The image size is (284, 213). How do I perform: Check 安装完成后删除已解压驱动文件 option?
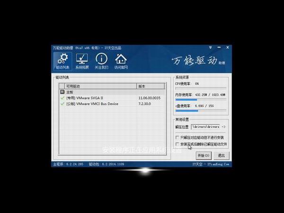(x=177, y=144)
